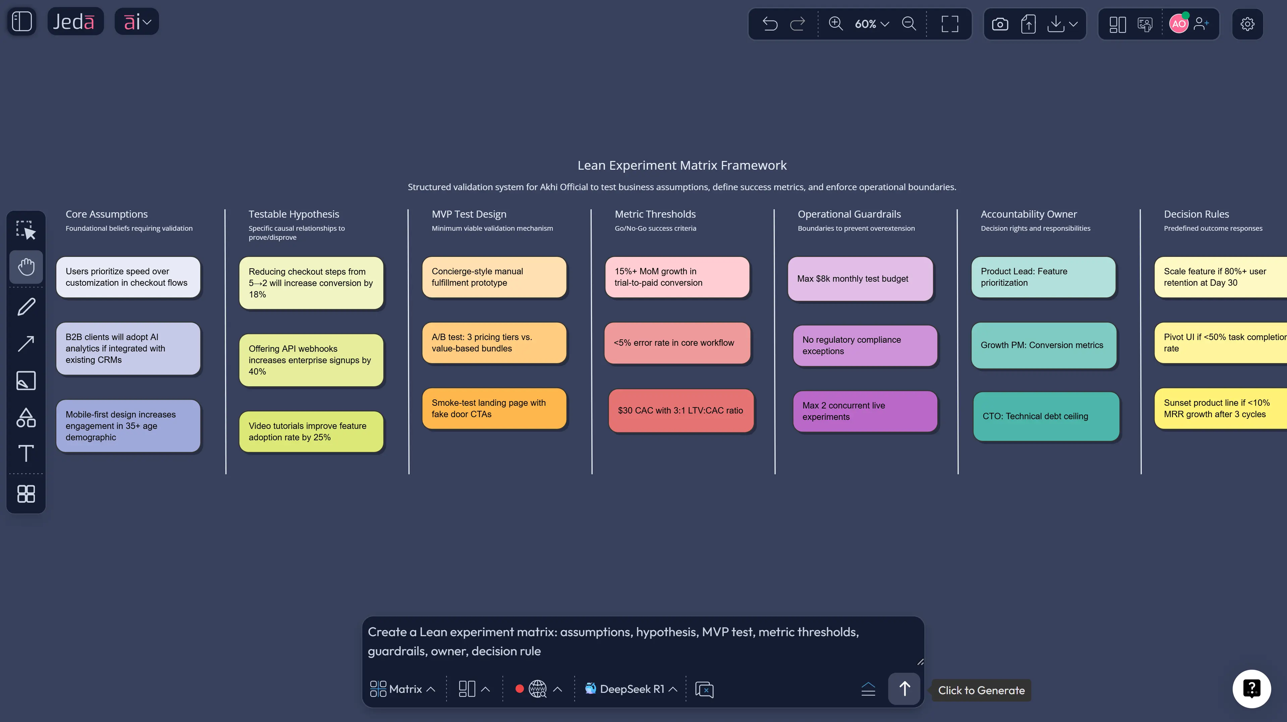Click the fit-to-screen frame icon
The width and height of the screenshot is (1287, 722).
[x=949, y=23]
